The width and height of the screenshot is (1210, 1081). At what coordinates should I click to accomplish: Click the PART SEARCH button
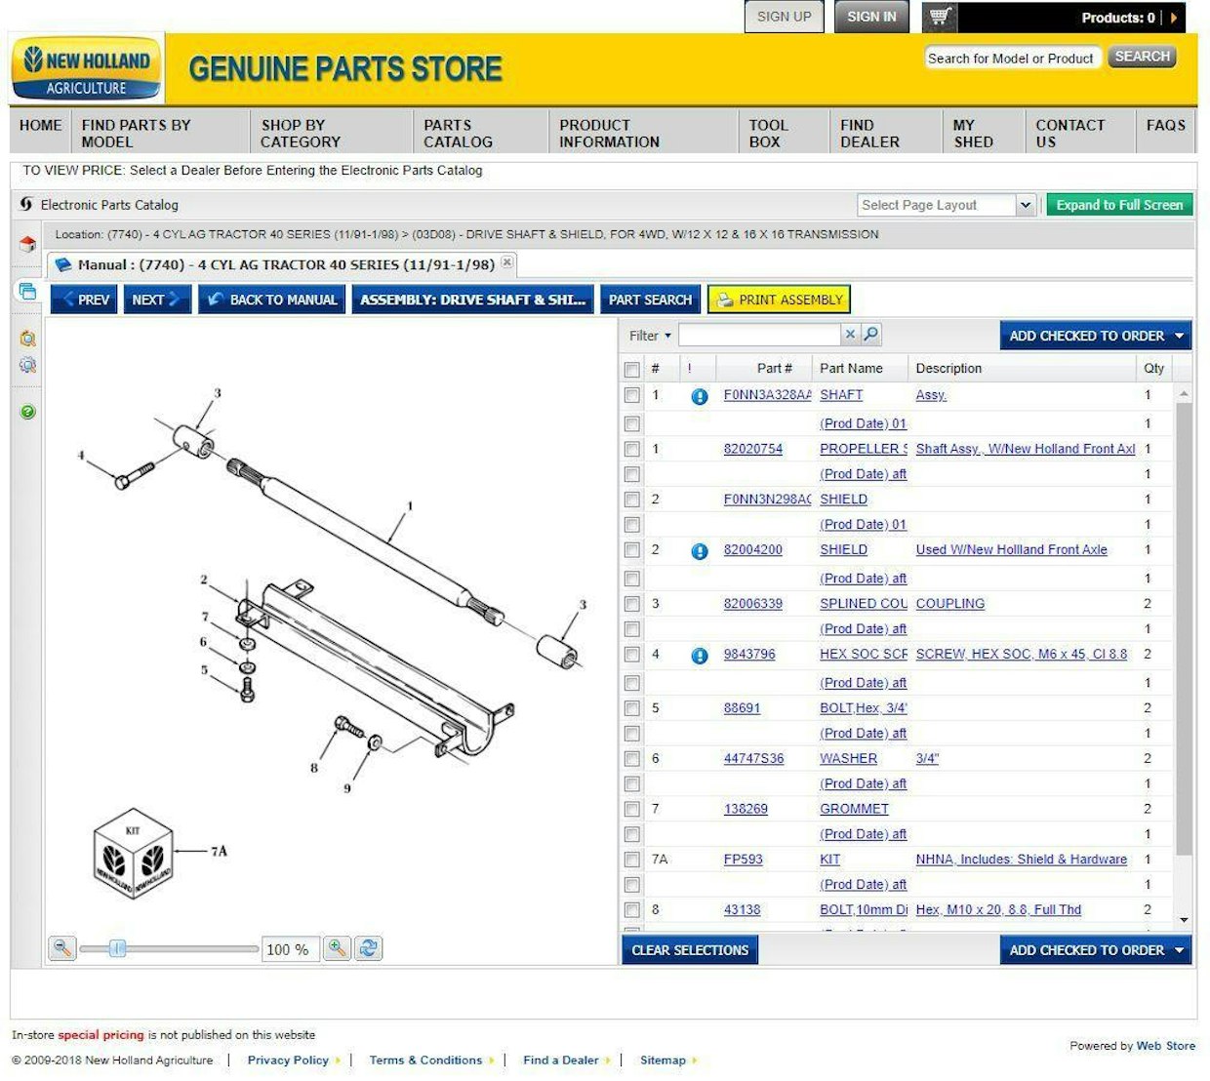[650, 300]
